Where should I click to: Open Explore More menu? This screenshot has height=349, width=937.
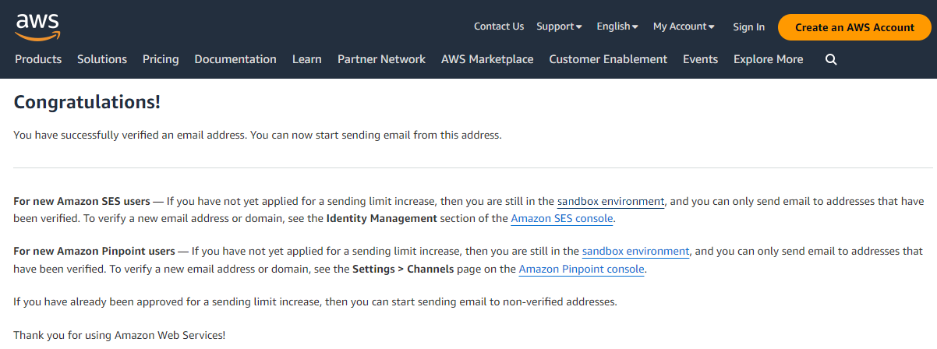[x=768, y=59]
